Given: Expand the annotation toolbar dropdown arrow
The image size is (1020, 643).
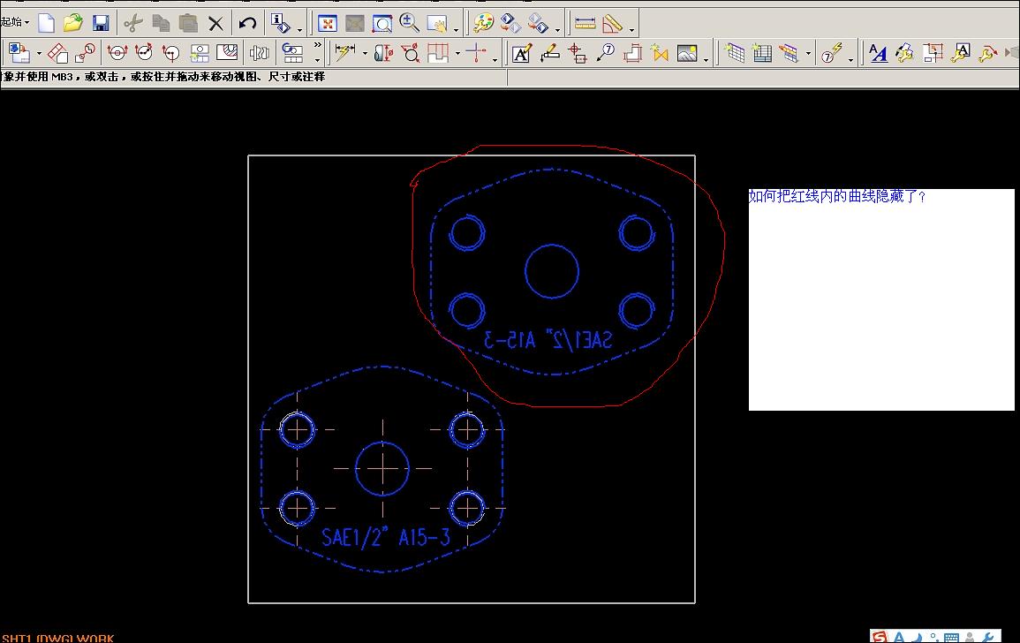Looking at the screenshot, I should tap(706, 60).
